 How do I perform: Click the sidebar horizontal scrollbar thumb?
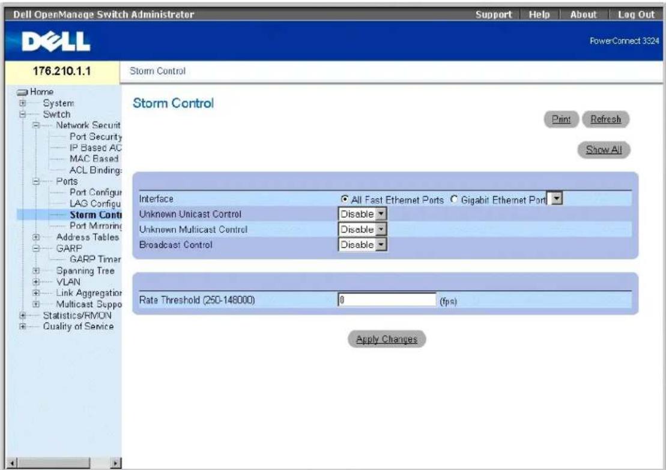pos(53,463)
